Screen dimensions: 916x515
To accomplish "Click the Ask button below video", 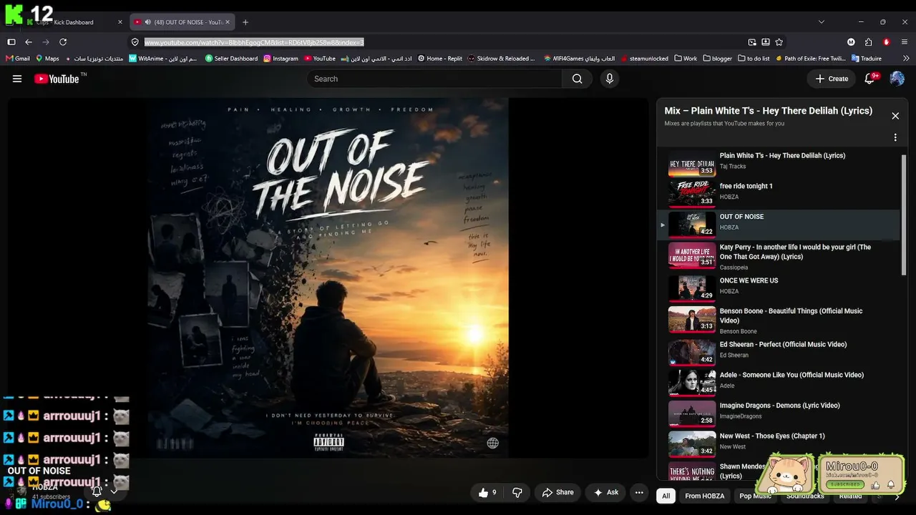I will point(605,492).
